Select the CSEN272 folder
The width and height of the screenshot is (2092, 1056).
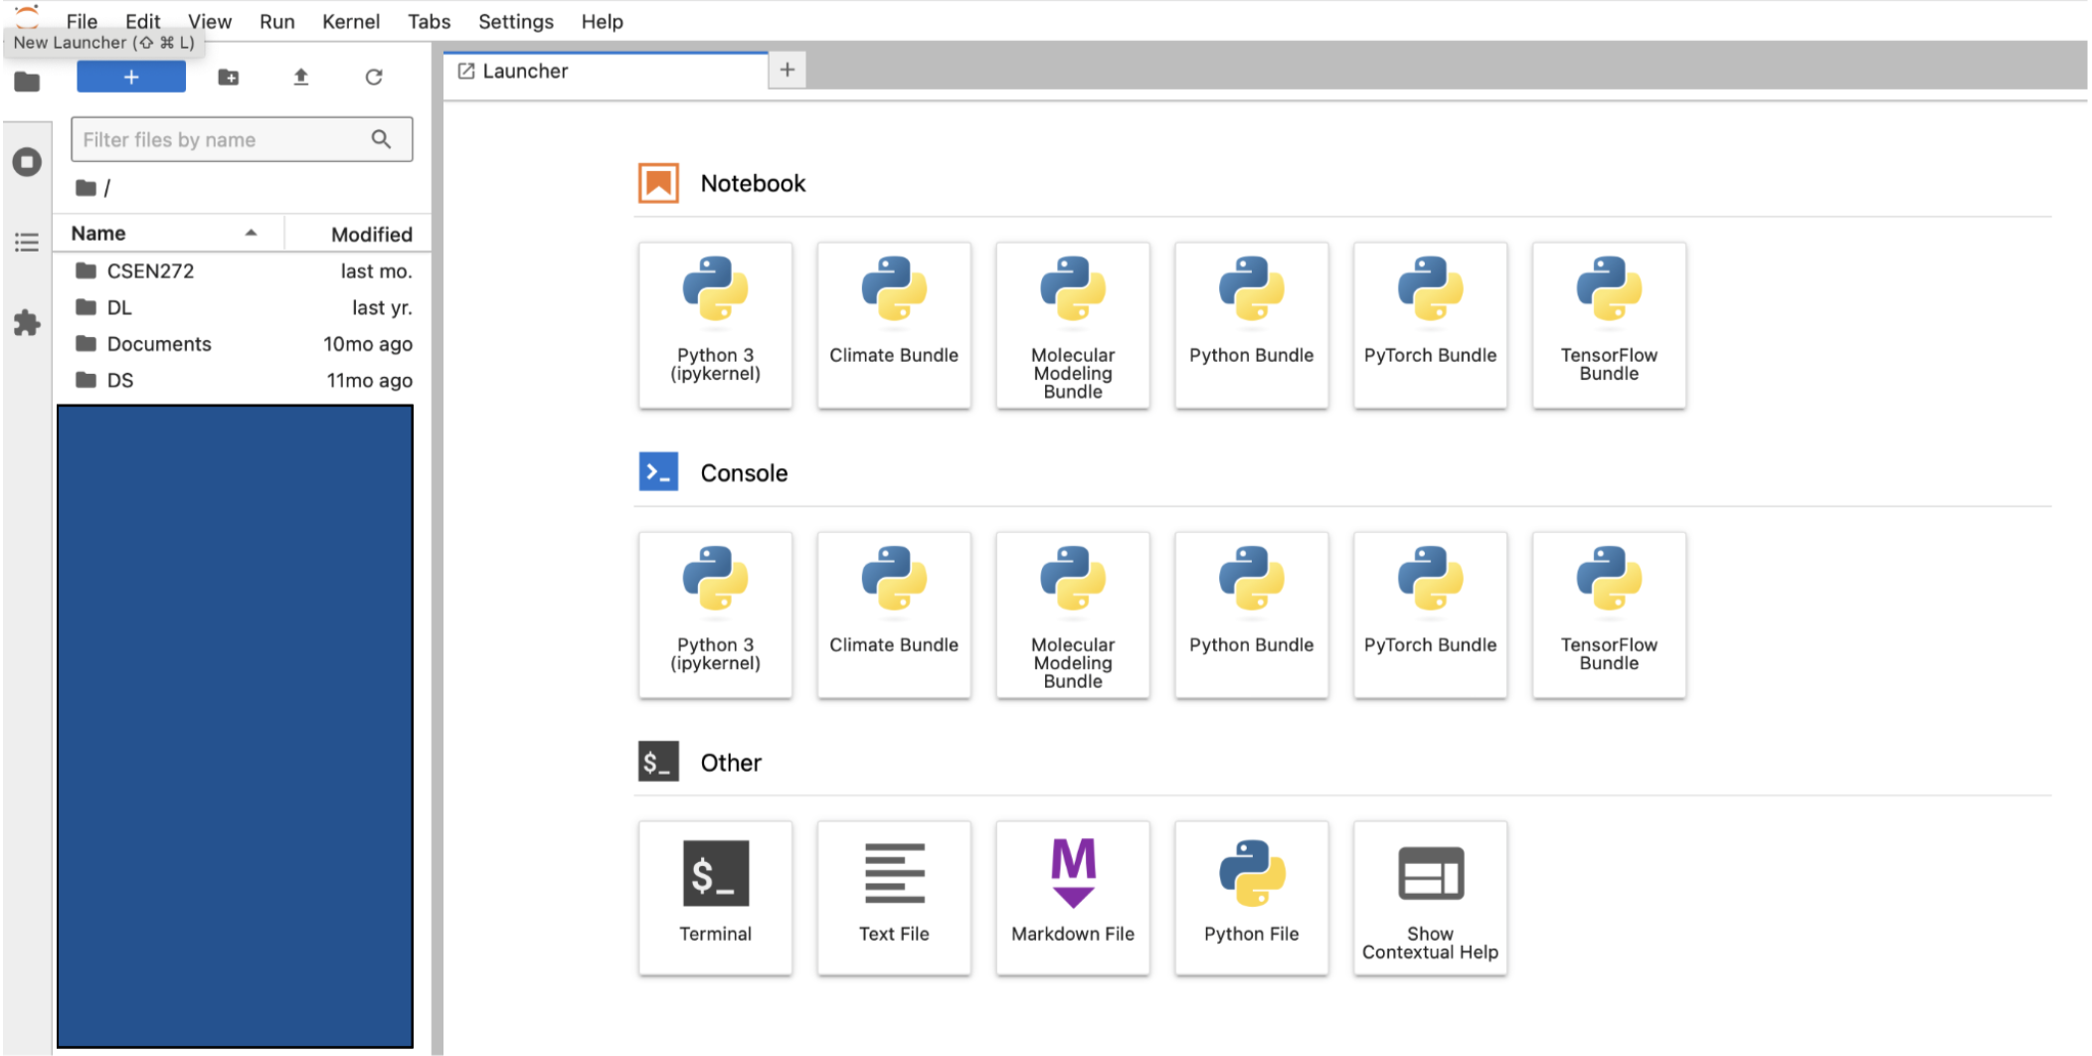243,270
